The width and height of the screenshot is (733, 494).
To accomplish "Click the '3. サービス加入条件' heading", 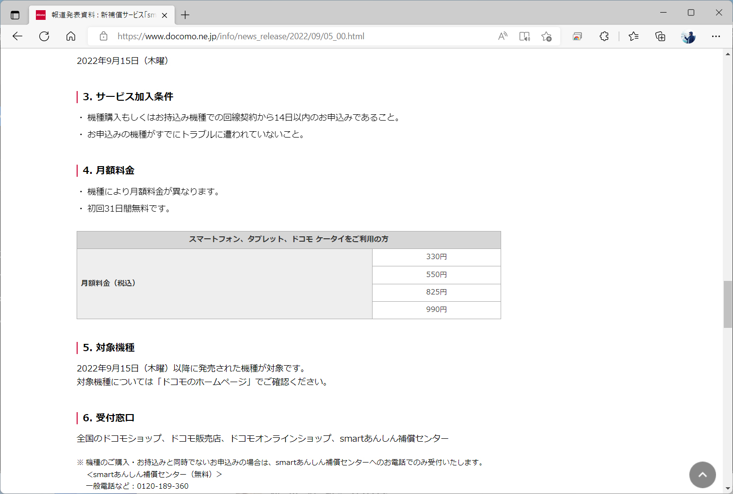I will tap(128, 96).
